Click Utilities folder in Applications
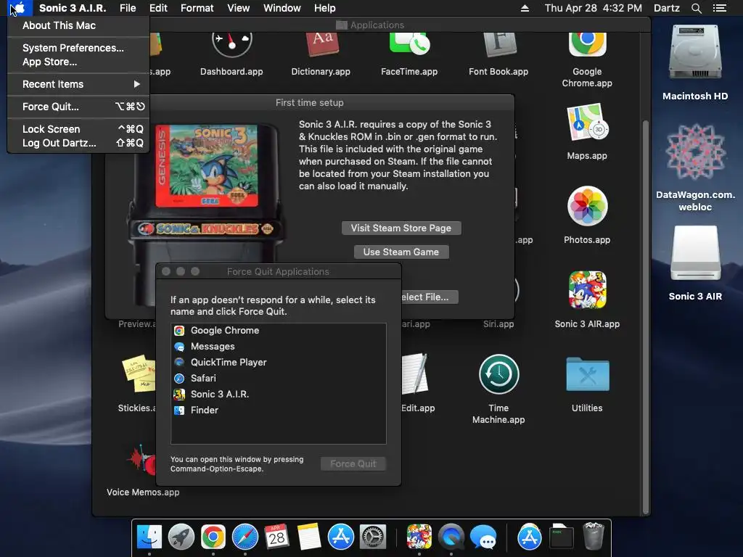The width and height of the screenshot is (743, 557). [x=587, y=374]
